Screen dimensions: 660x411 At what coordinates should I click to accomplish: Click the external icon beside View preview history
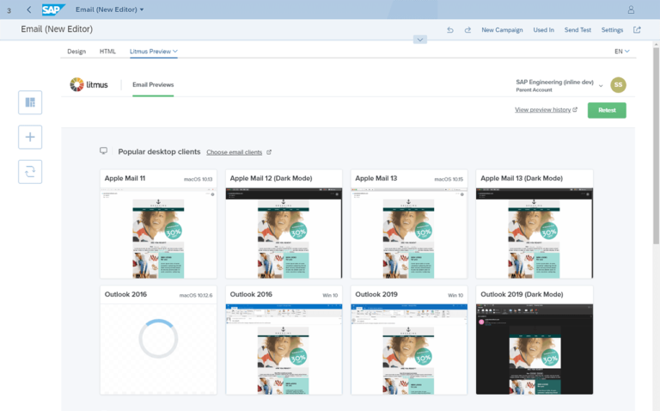(x=575, y=109)
